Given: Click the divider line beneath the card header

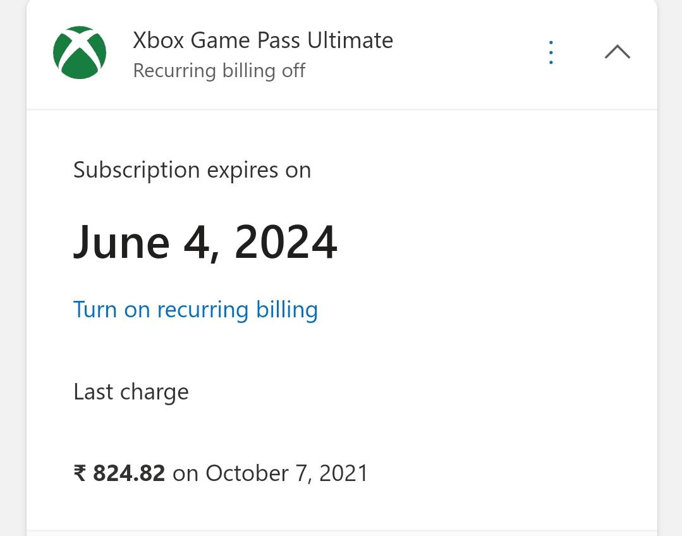Looking at the screenshot, I should pos(342,109).
